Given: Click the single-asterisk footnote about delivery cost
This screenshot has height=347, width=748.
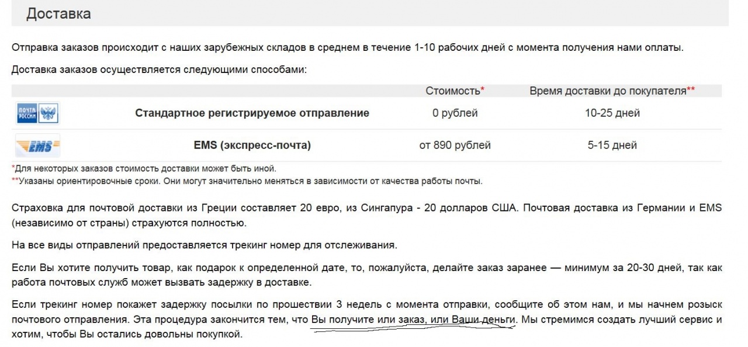Looking at the screenshot, I should (144, 169).
